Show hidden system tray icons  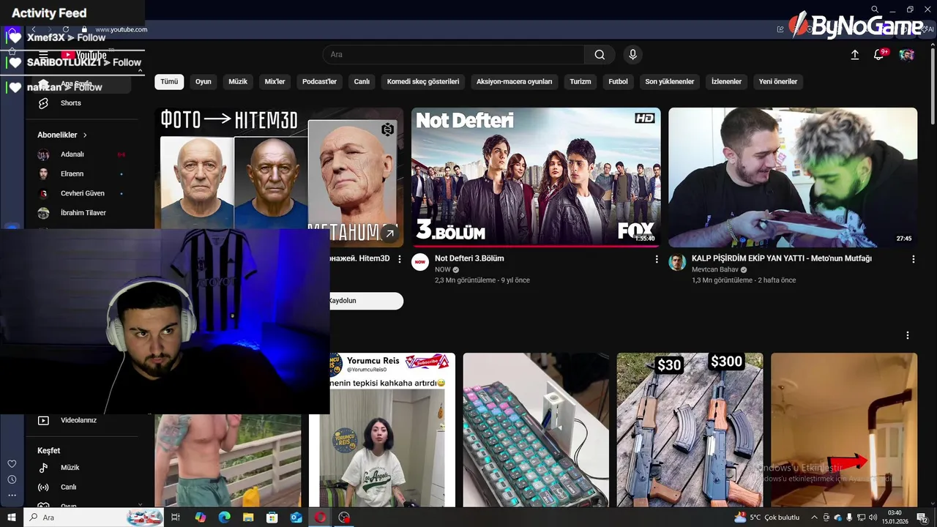click(814, 517)
